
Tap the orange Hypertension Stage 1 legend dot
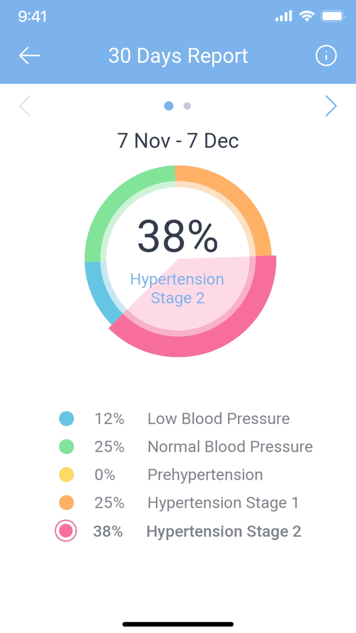[66, 503]
